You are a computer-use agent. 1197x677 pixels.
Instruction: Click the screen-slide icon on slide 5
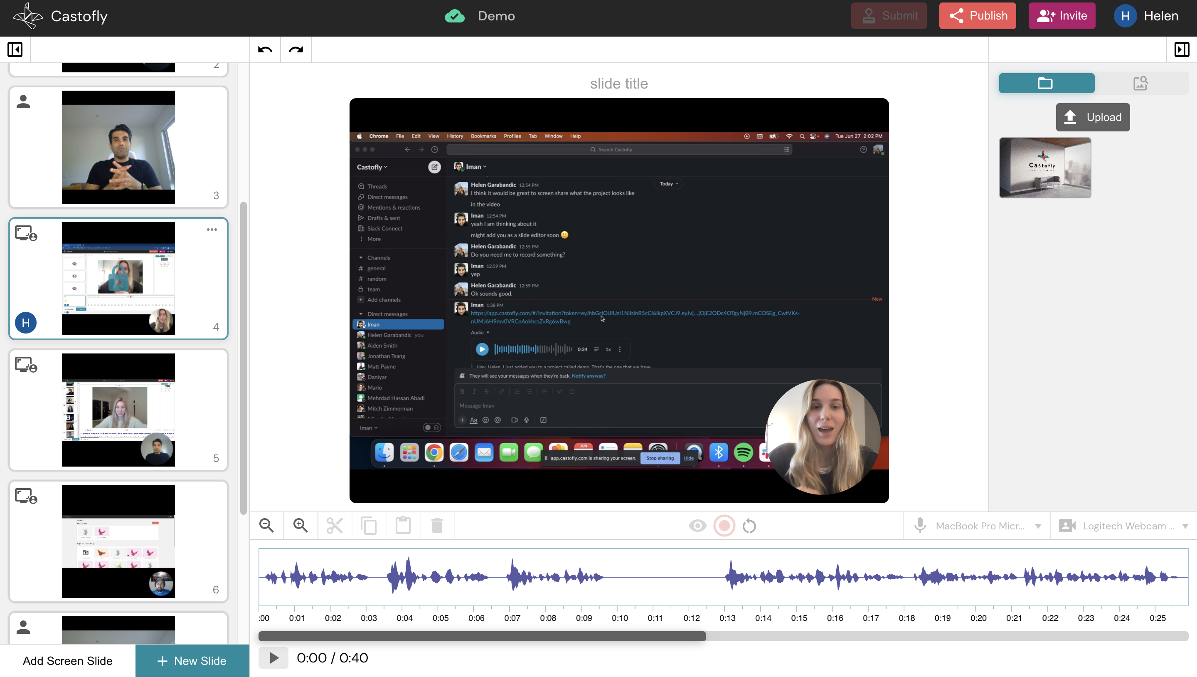[26, 365]
